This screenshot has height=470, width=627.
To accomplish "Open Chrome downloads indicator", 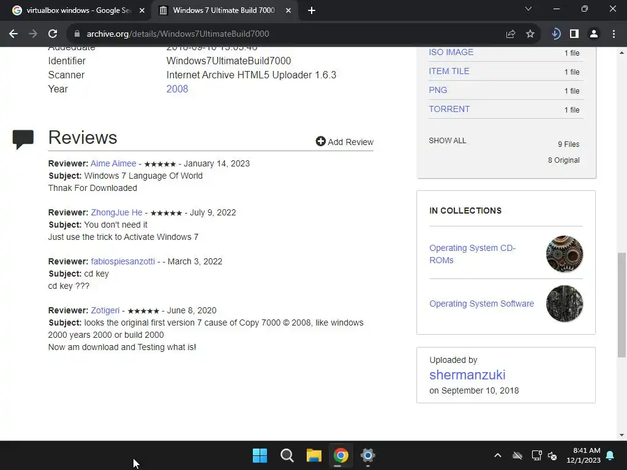I will click(x=555, y=34).
